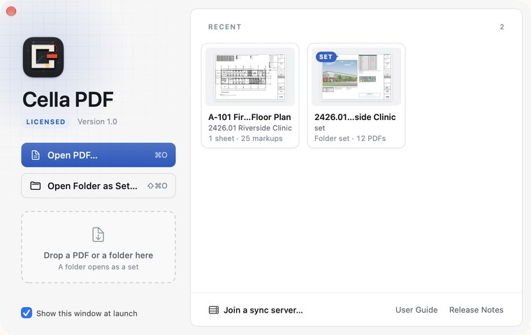Viewport: 531px width, 335px height.
Task: Click the server icon beside Join a sync server
Action: [x=214, y=310]
